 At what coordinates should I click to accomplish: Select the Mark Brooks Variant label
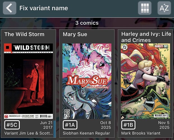(x=141, y=133)
